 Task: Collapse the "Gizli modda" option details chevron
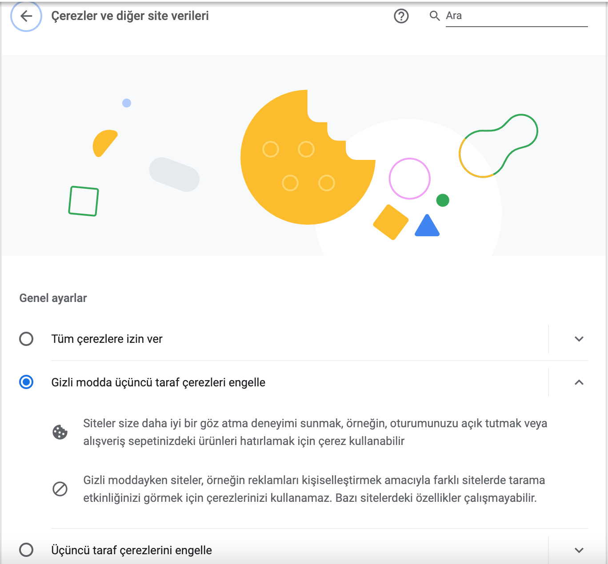579,382
